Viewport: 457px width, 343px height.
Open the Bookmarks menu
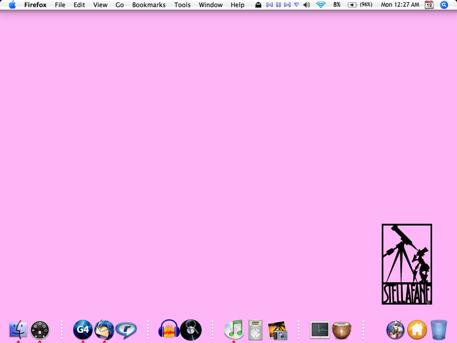point(149,5)
